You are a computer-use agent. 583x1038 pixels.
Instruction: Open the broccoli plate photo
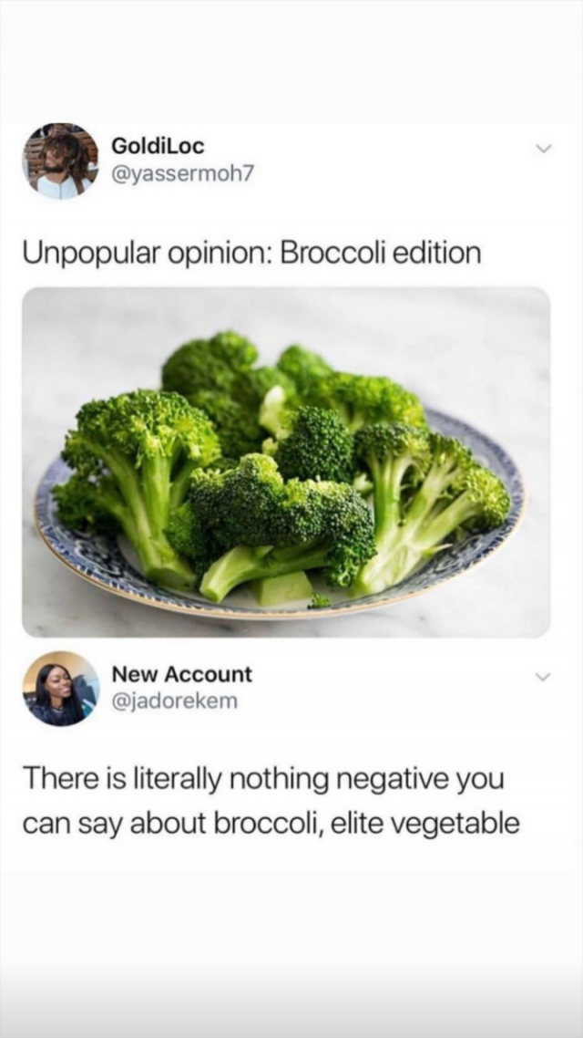pos(286,462)
